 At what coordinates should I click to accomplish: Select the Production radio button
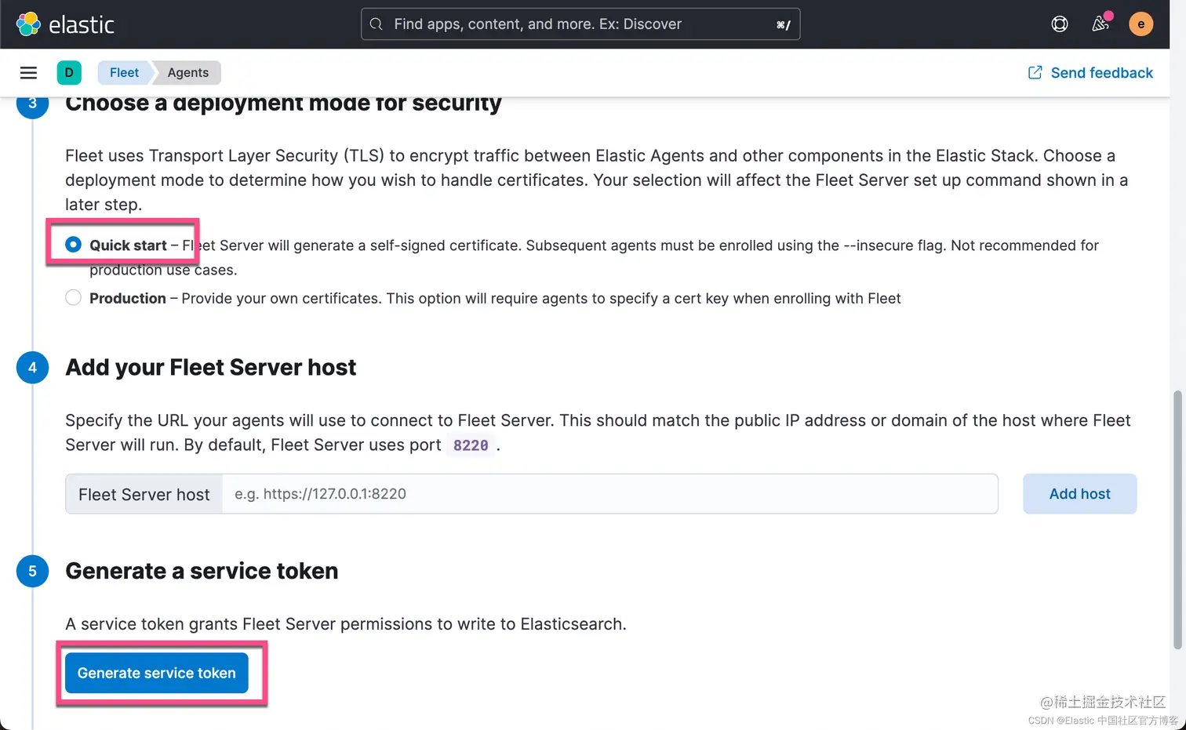point(73,298)
